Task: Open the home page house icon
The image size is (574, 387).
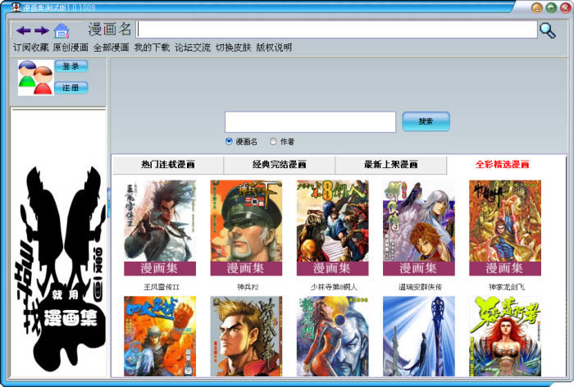Action: point(61,31)
